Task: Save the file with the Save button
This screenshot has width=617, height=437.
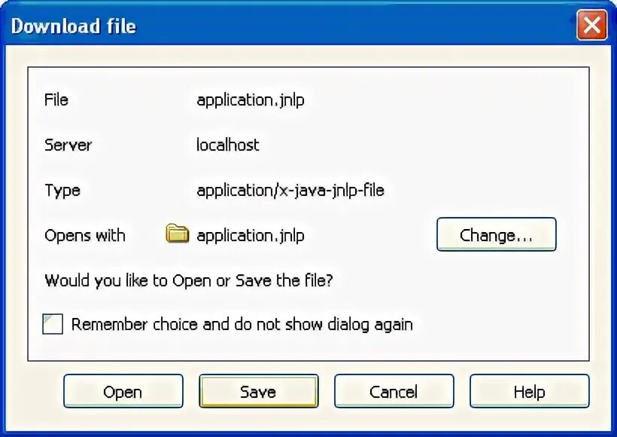Action: coord(258,392)
